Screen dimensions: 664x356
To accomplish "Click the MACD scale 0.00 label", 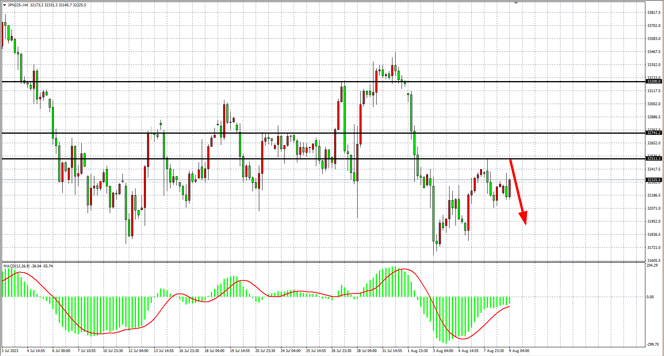I will tap(650, 297).
